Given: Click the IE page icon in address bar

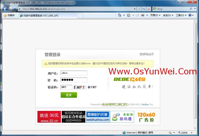Looking at the screenshot, I should (20, 9).
